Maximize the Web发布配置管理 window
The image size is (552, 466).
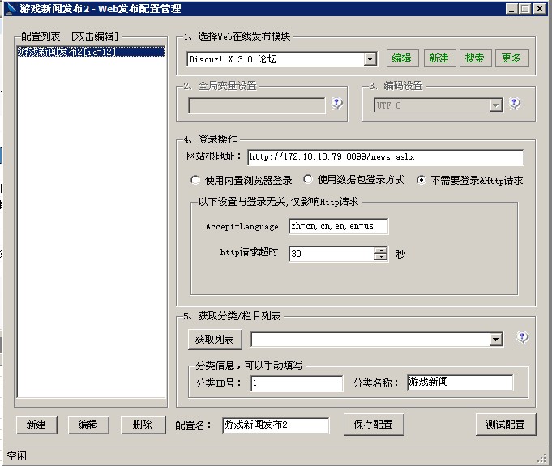coord(525,8)
